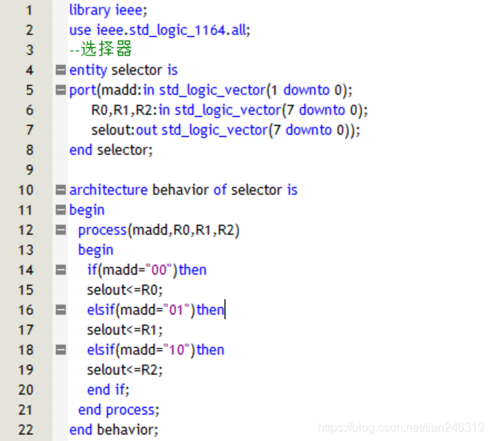Viewport: 491px width, 441px height.
Task: Click 'port(madd:in std_logic_vector(1 downto 0);'
Action: [x=211, y=90]
